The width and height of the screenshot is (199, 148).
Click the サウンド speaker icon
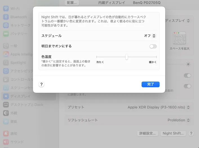click(6, 142)
